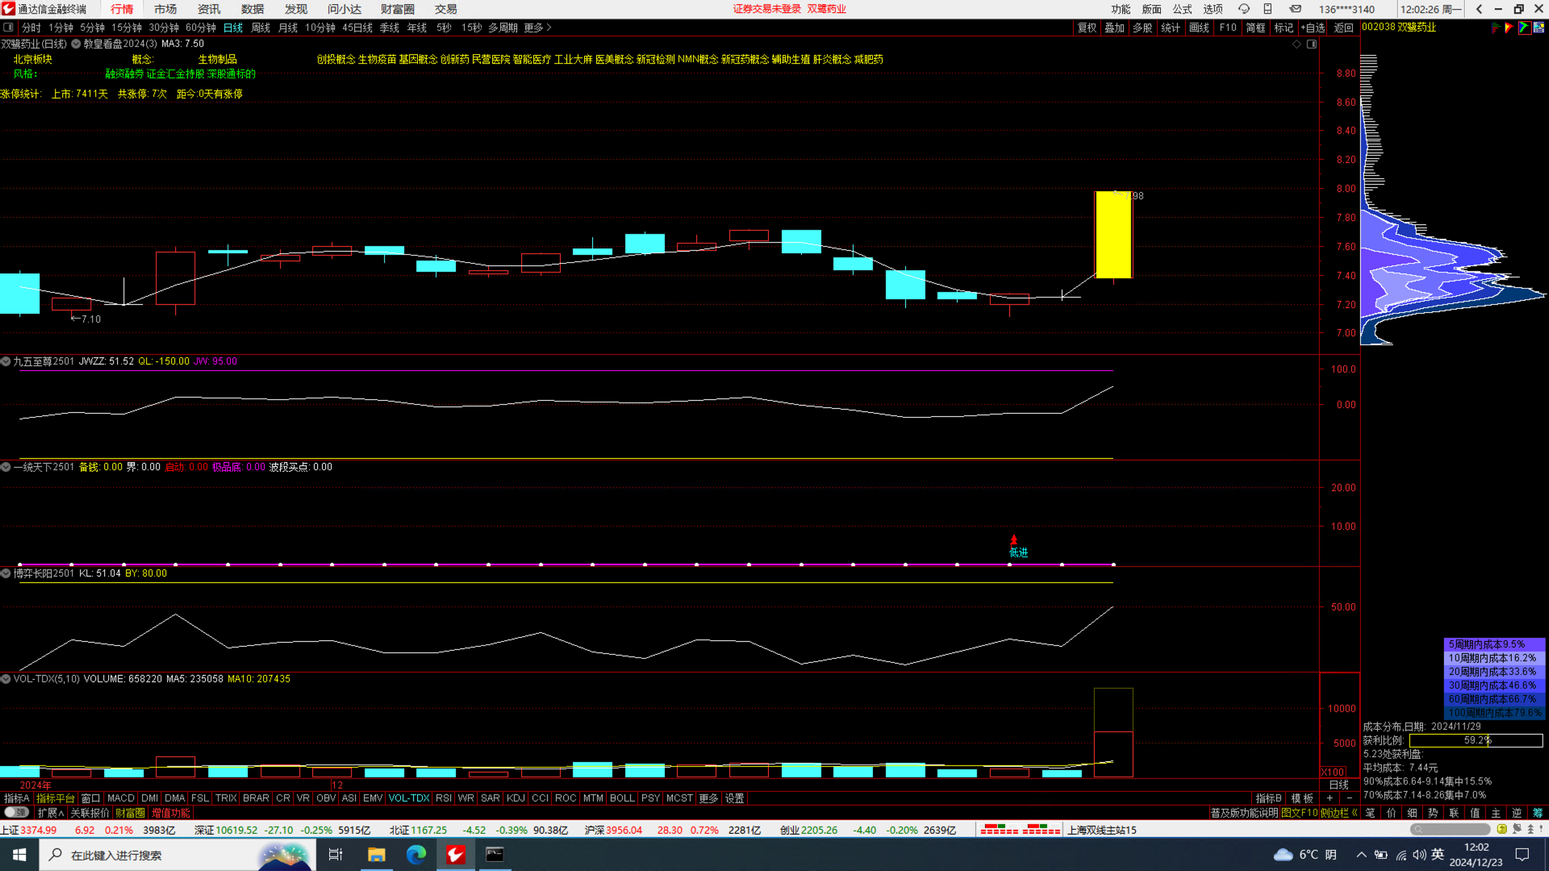The height and width of the screenshot is (871, 1549).
Task: Click the status bar search box
Action: click(1450, 829)
